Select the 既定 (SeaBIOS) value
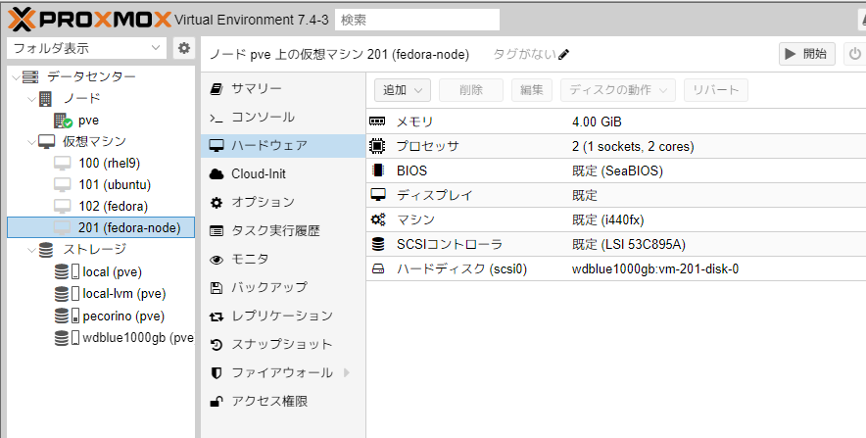866x438 pixels. (617, 170)
